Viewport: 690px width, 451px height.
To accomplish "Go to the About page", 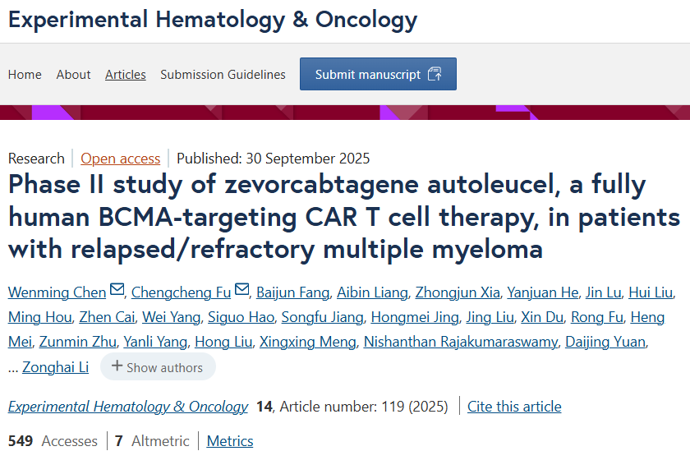I will pos(73,74).
